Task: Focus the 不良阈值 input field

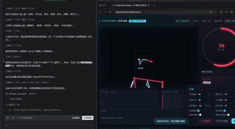Action: pos(202,94)
